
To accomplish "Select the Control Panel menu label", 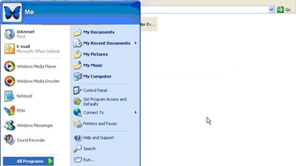I will tap(95, 90).
